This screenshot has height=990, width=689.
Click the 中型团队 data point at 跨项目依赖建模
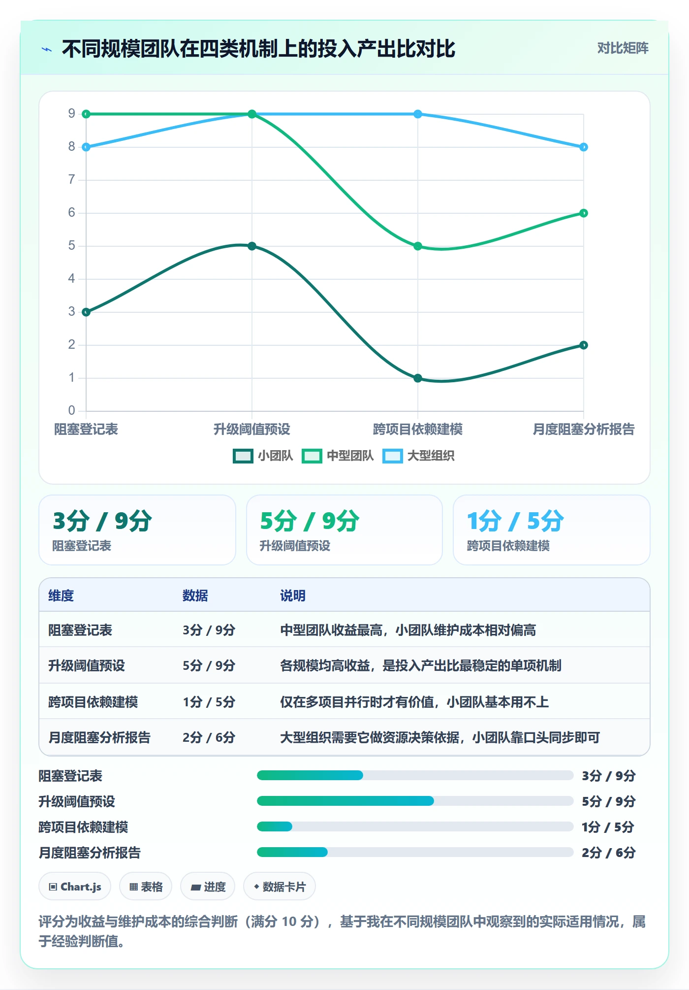[x=418, y=246]
